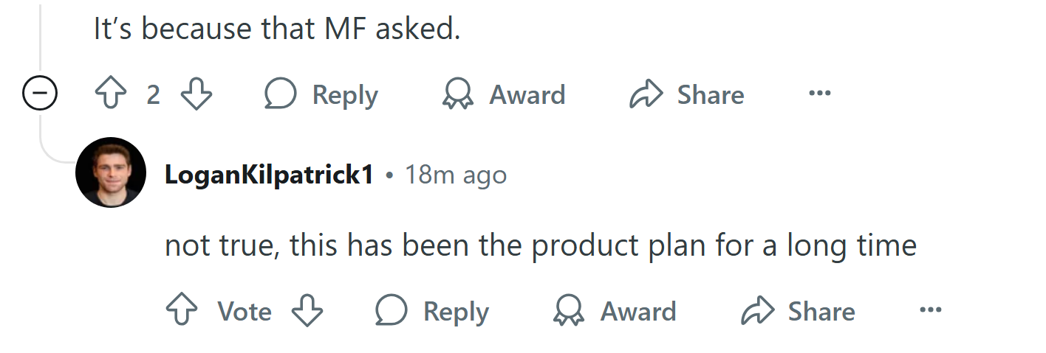1046x353 pixels.
Task: Upvote LoganKilpatrick1's reply
Action: tap(182, 311)
